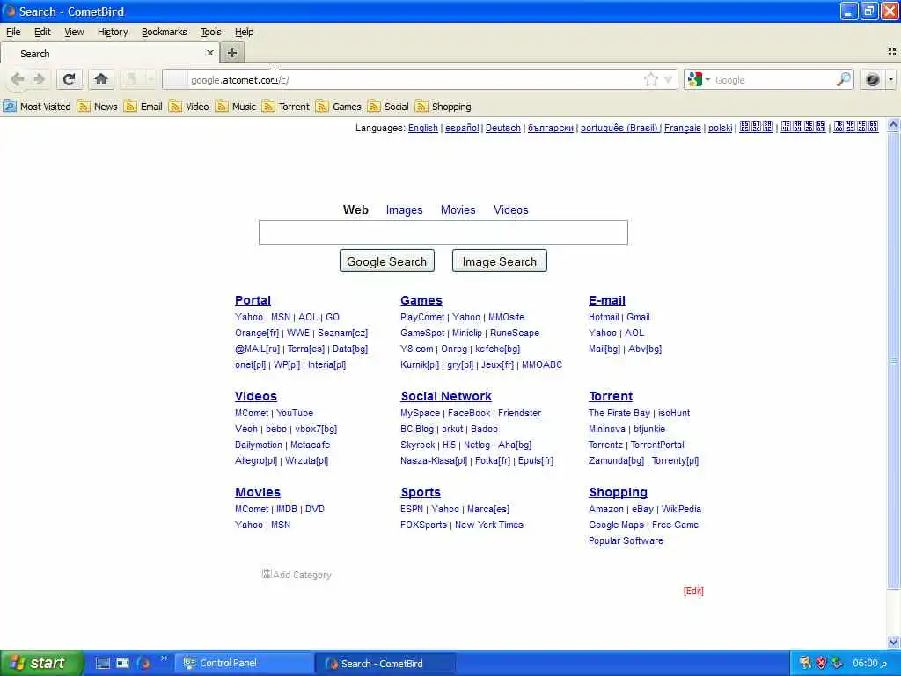Expand the arrow next to the round toolbar icon
This screenshot has height=676, width=901.
tap(890, 79)
